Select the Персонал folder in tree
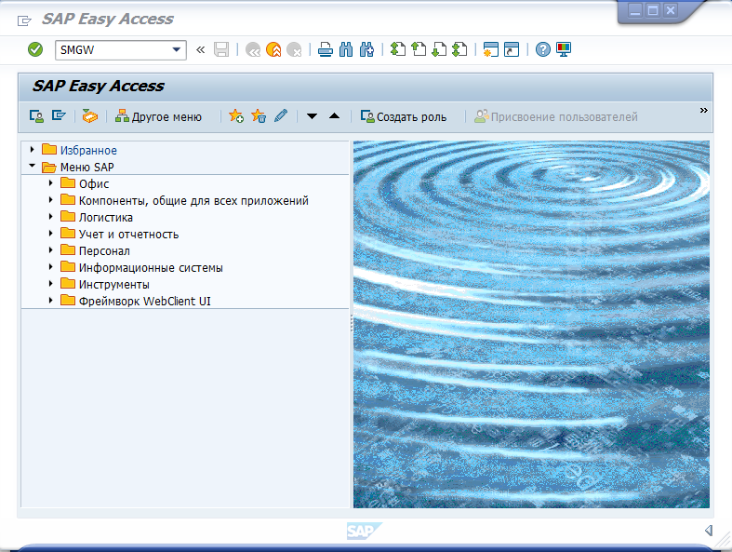 [x=104, y=250]
